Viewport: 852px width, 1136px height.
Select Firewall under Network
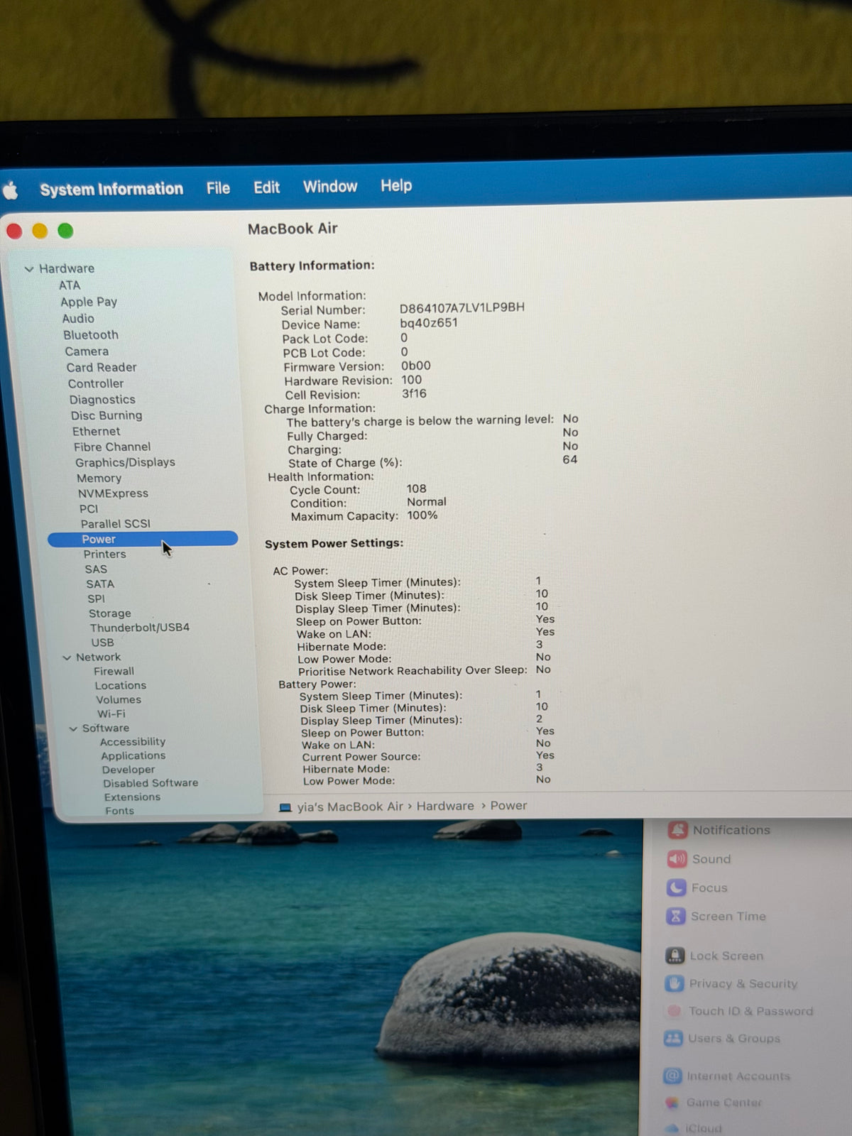click(x=114, y=671)
